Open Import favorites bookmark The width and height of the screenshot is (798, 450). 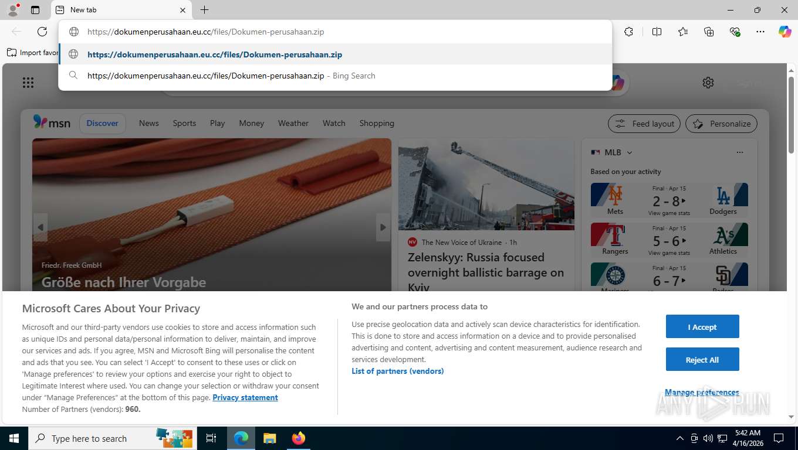coord(33,53)
